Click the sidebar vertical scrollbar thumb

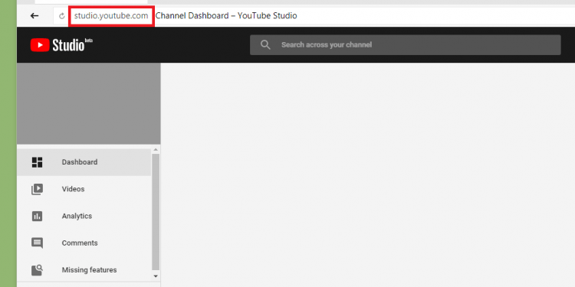pos(156,212)
